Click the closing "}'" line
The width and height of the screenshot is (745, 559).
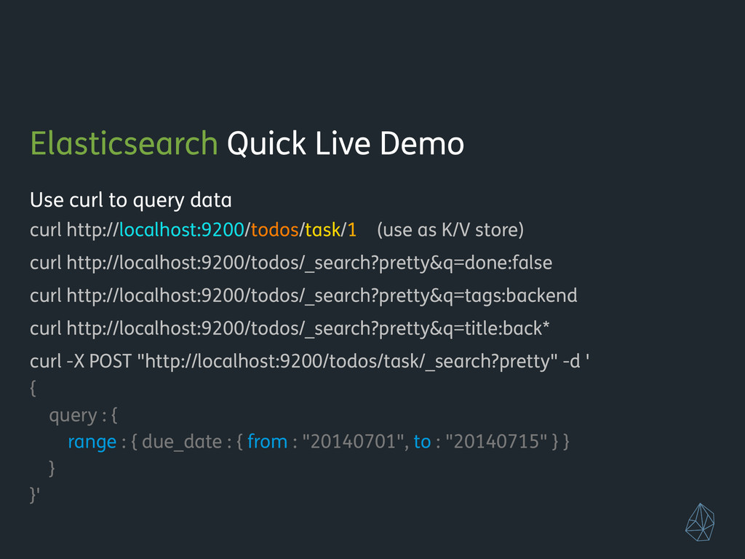pyautogui.click(x=35, y=495)
